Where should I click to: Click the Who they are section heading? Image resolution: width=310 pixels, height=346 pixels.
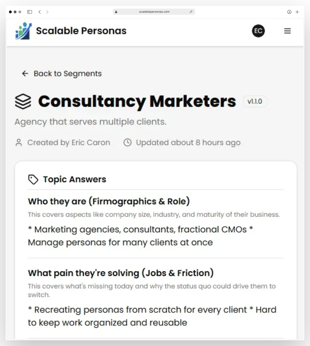(x=108, y=201)
